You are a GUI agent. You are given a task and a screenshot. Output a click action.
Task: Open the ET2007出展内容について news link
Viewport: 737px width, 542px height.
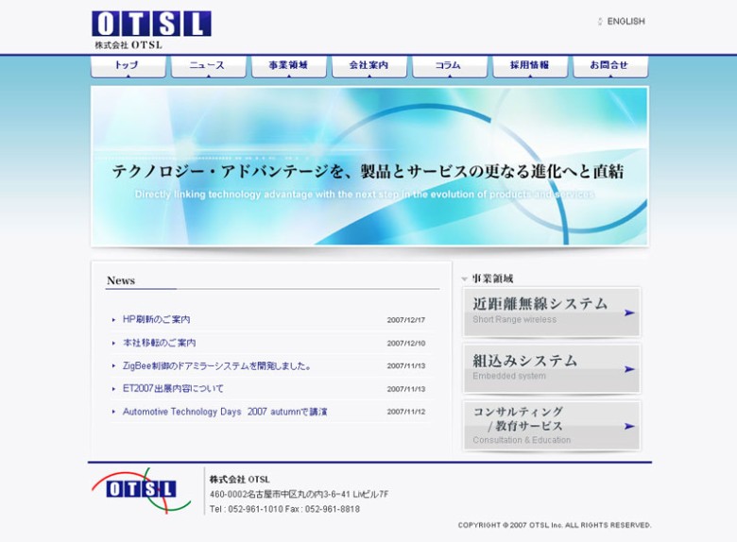point(173,388)
